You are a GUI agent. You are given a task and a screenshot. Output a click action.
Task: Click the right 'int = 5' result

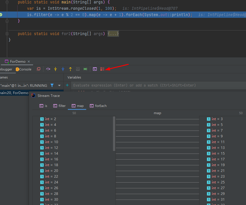(x=215, y=125)
